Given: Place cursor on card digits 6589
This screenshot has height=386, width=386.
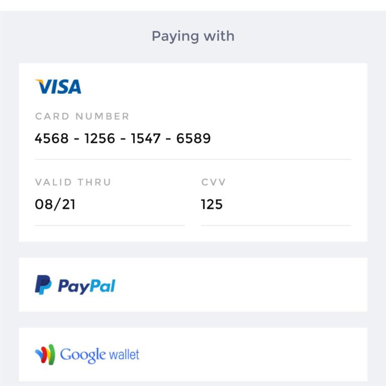Looking at the screenshot, I should click(194, 138).
